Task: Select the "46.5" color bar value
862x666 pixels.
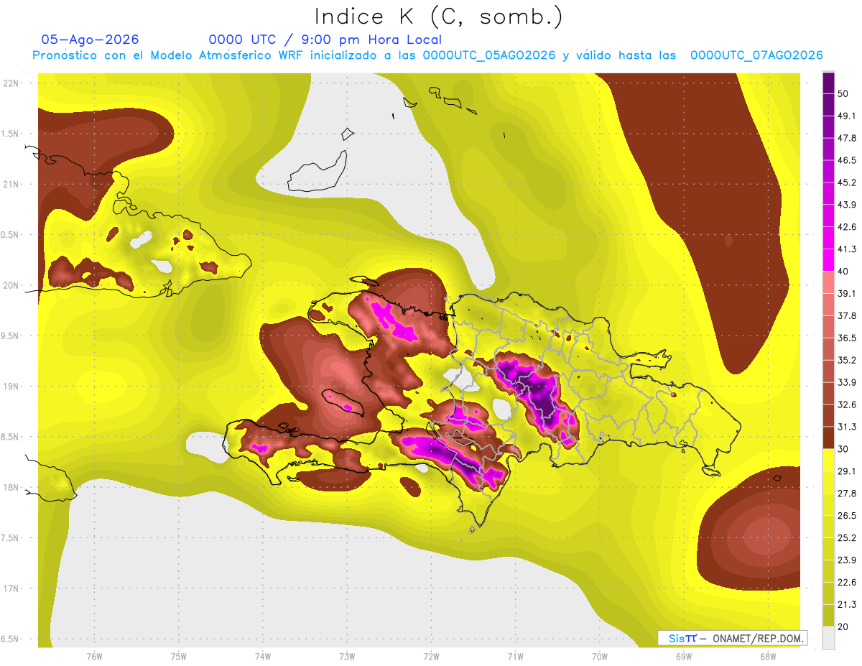Action: pos(847,161)
